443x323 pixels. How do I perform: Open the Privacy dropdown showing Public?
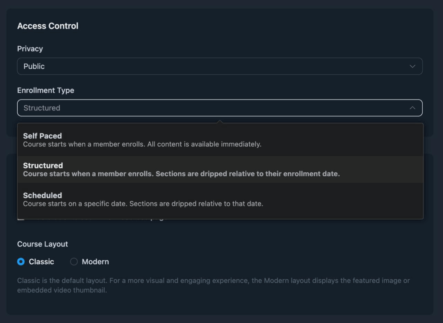[x=220, y=66]
